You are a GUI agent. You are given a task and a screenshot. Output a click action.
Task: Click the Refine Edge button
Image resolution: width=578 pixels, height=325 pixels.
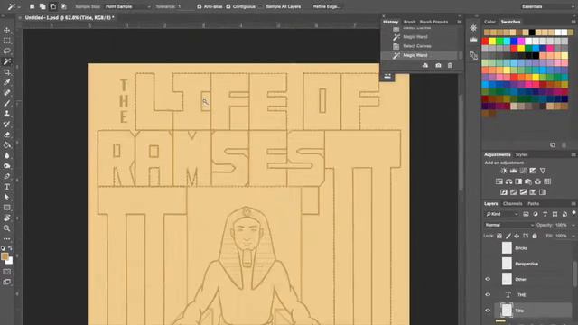[x=326, y=6]
